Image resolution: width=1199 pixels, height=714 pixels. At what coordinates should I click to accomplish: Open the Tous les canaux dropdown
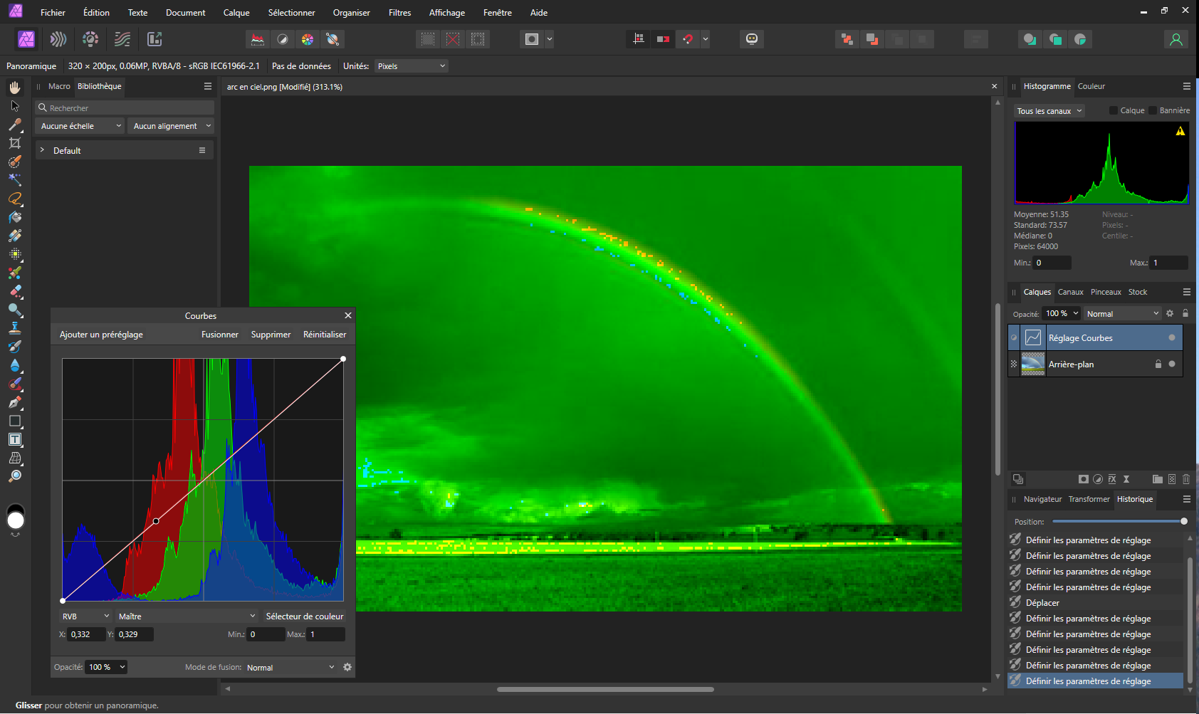pos(1049,111)
